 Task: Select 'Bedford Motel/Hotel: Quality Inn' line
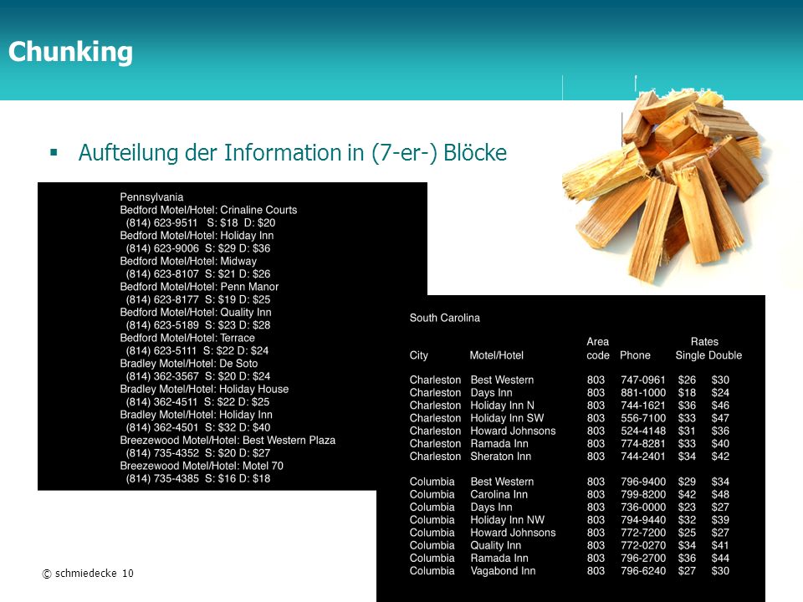pos(196,312)
